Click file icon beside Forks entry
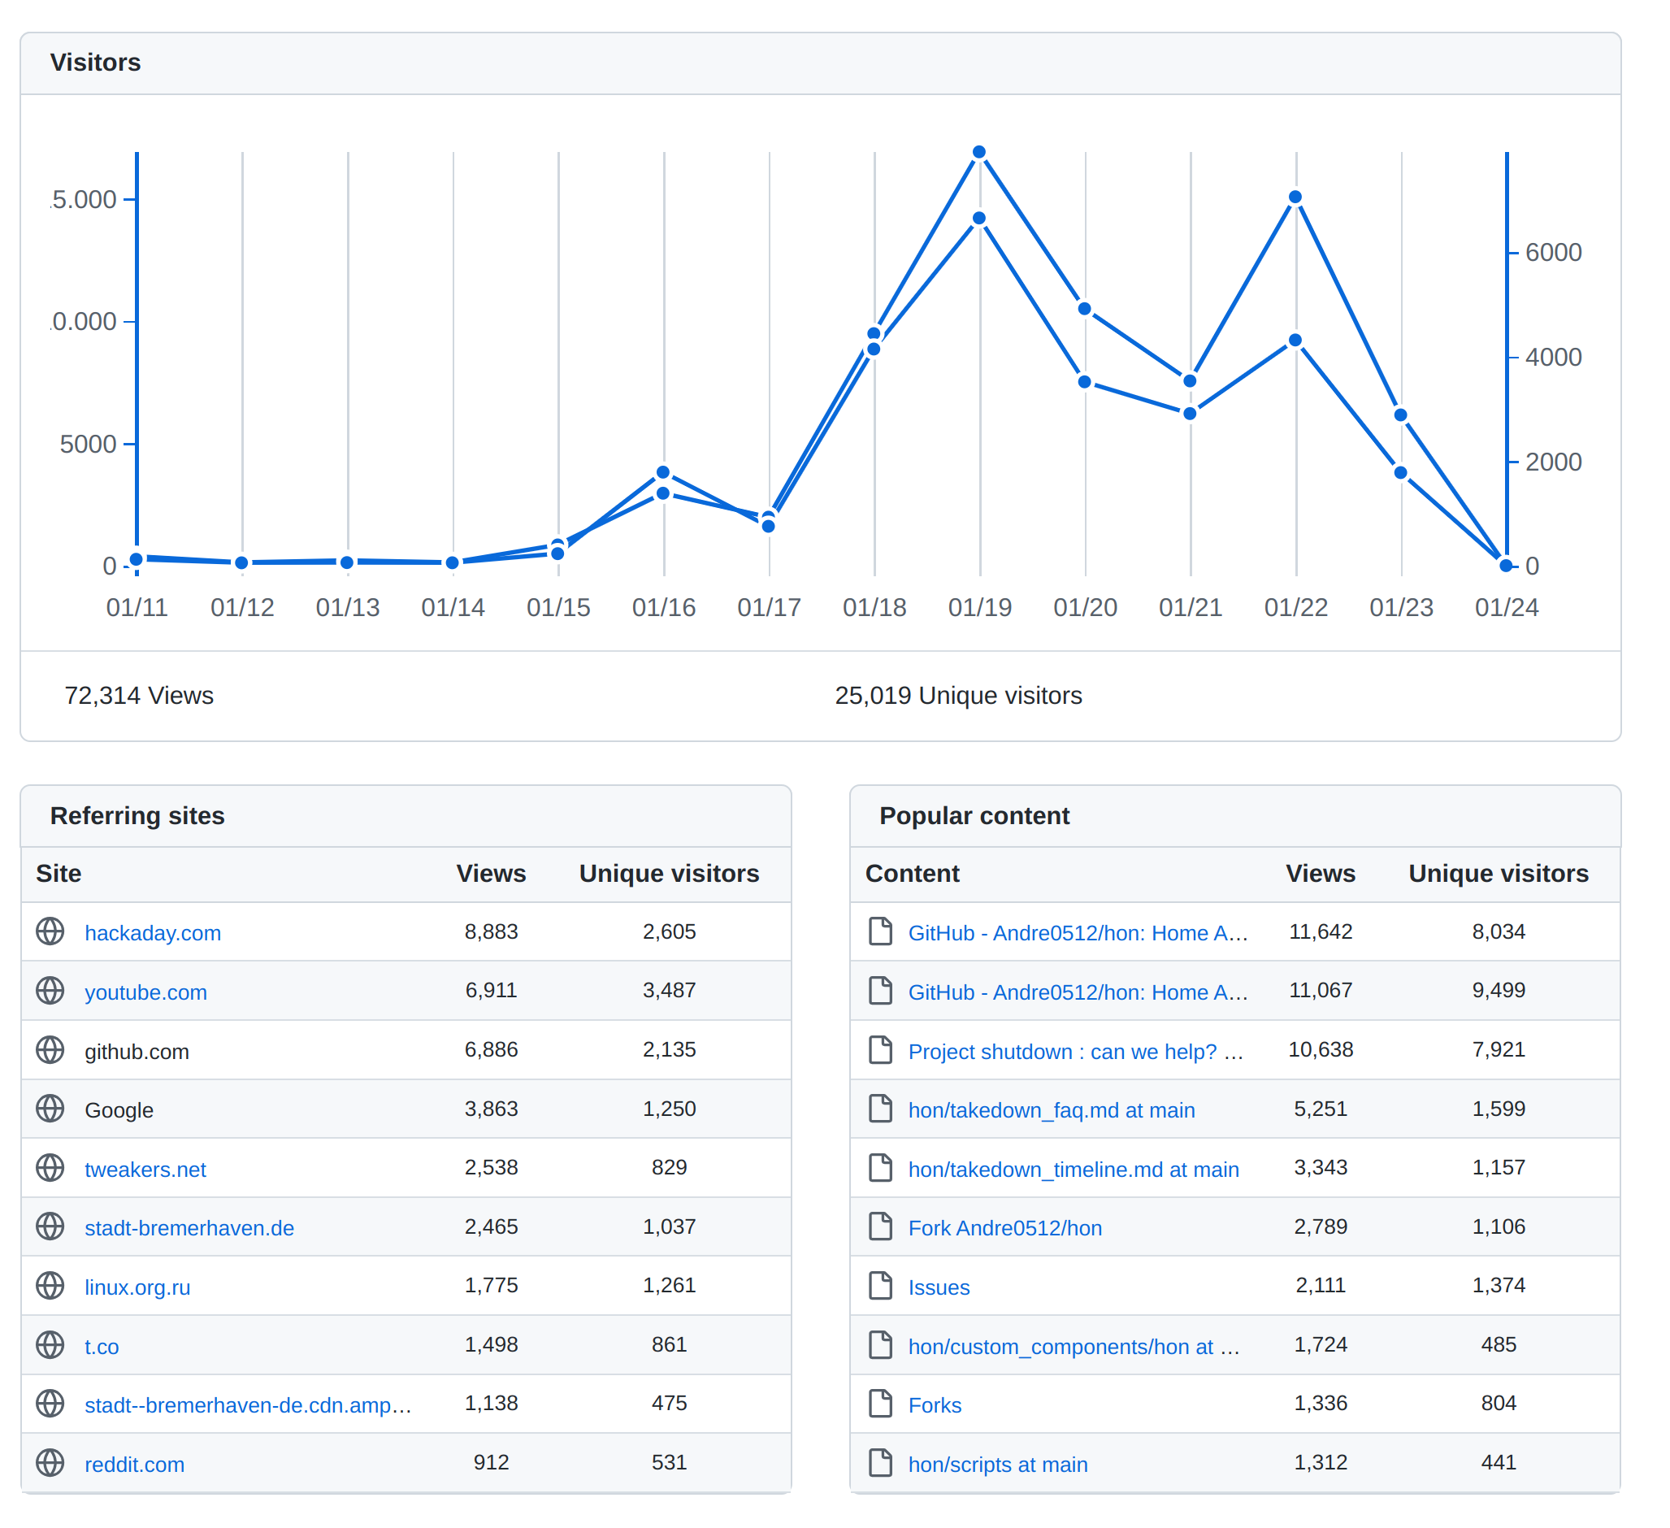Viewport: 1670px width, 1528px height. coord(881,1404)
